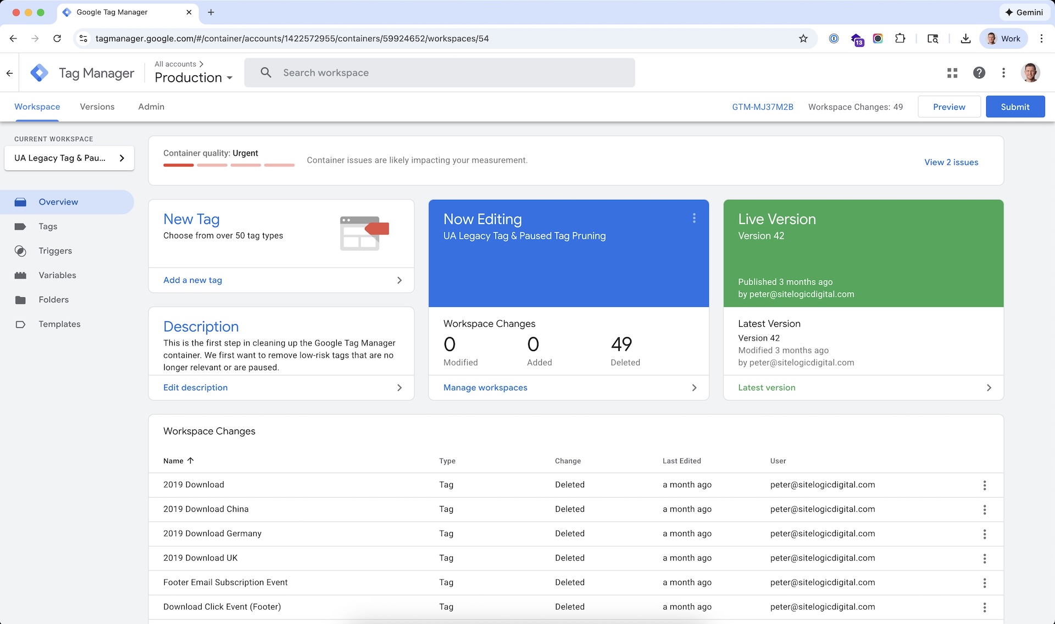
Task: Click the search magnifier in workspace search
Action: [266, 73]
